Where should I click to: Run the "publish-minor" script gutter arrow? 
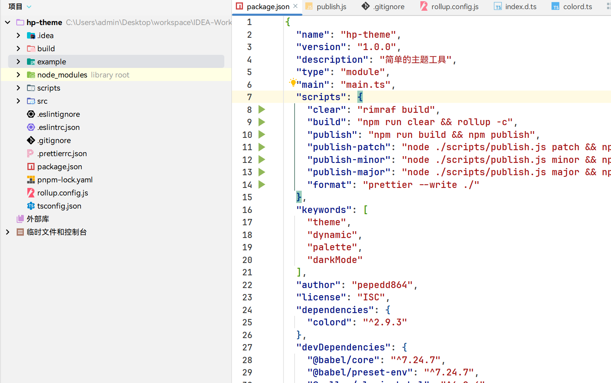coord(262,159)
